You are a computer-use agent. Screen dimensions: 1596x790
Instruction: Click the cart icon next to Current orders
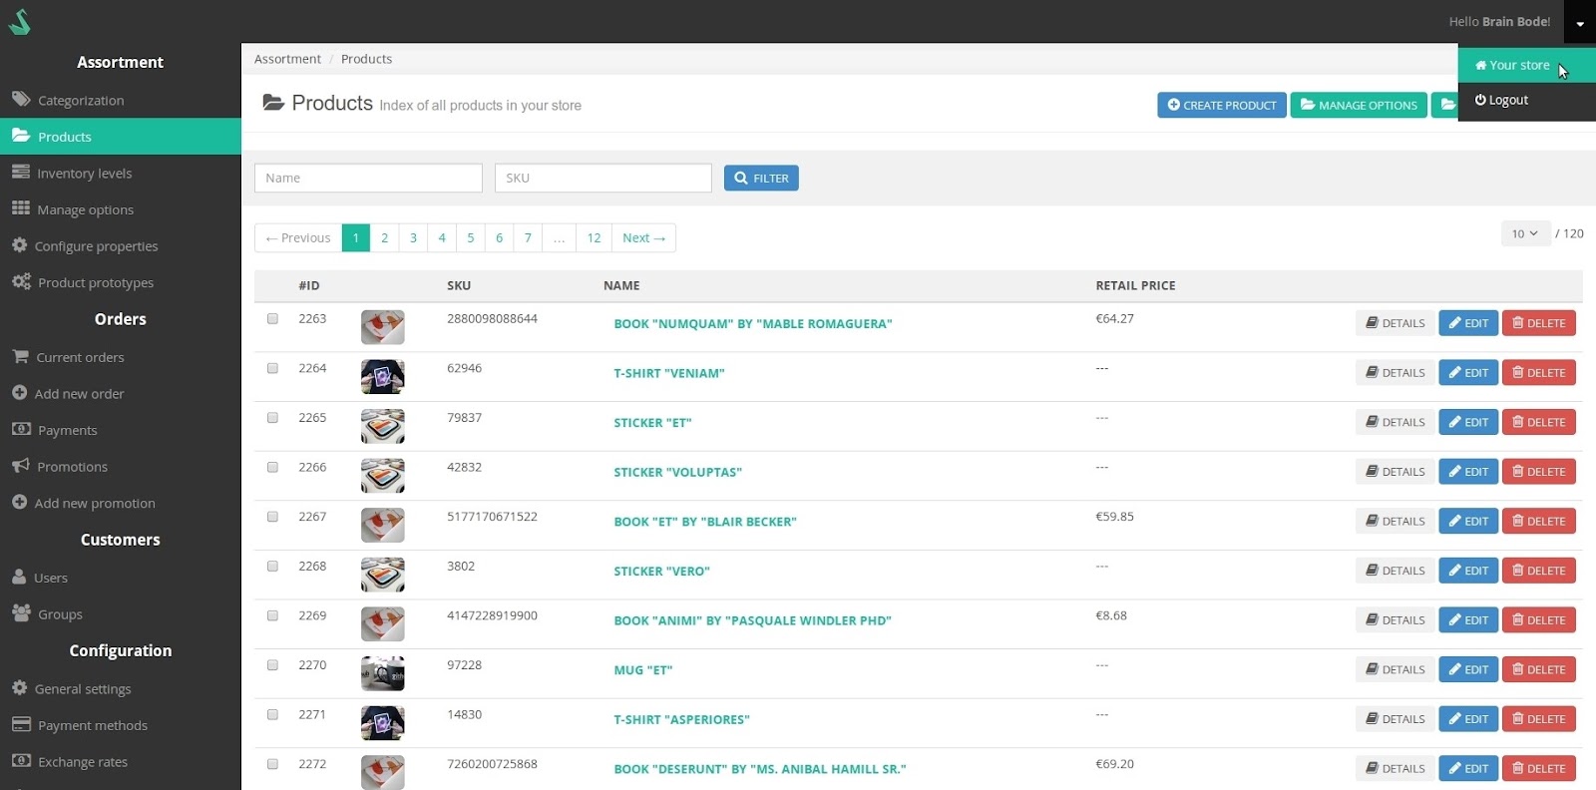coord(20,356)
